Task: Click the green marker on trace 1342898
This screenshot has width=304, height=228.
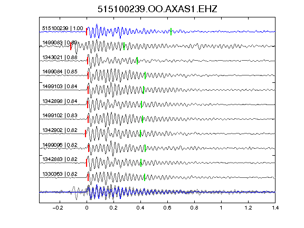Action: (x=141, y=104)
